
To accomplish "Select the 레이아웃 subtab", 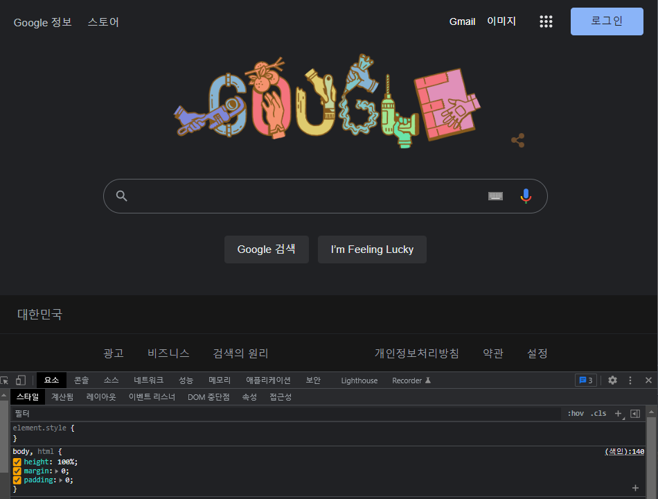I will [x=101, y=397].
